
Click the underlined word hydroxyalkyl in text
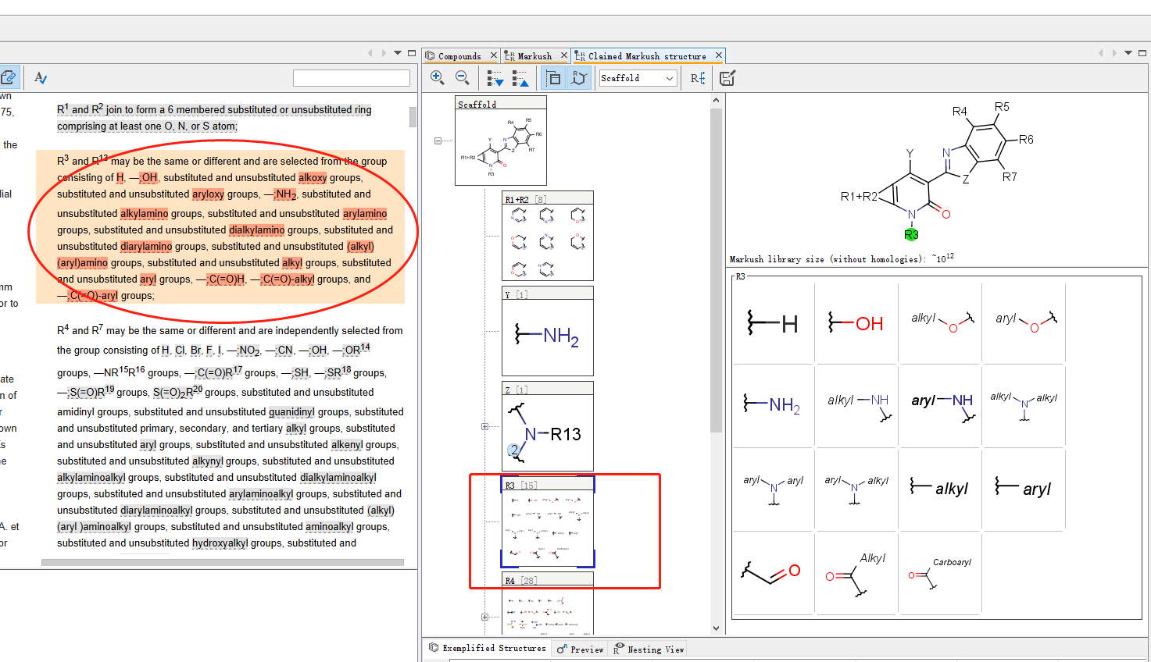click(x=220, y=543)
